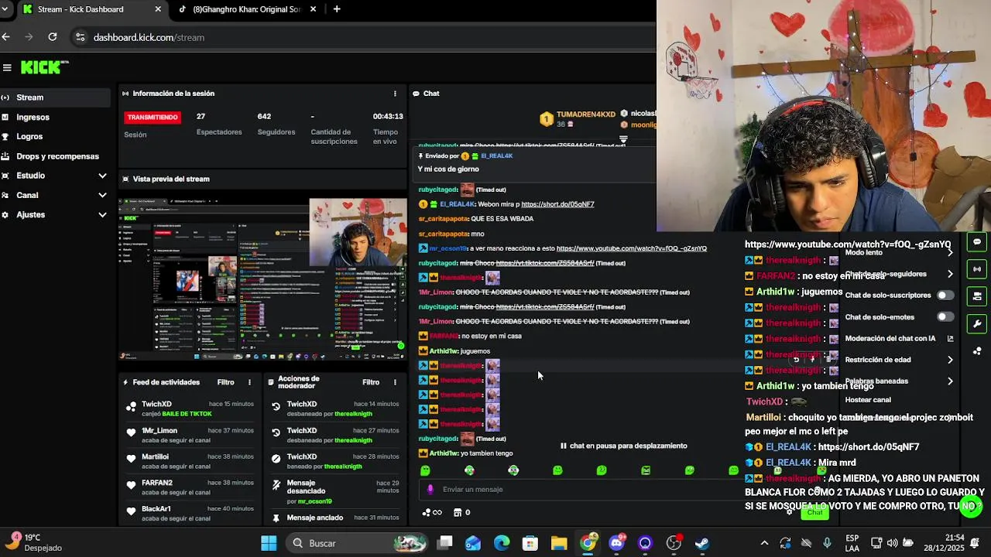991x557 pixels.
Task: Click the BAILE DE TIKTOK reward link
Action: pyautogui.click(x=187, y=414)
